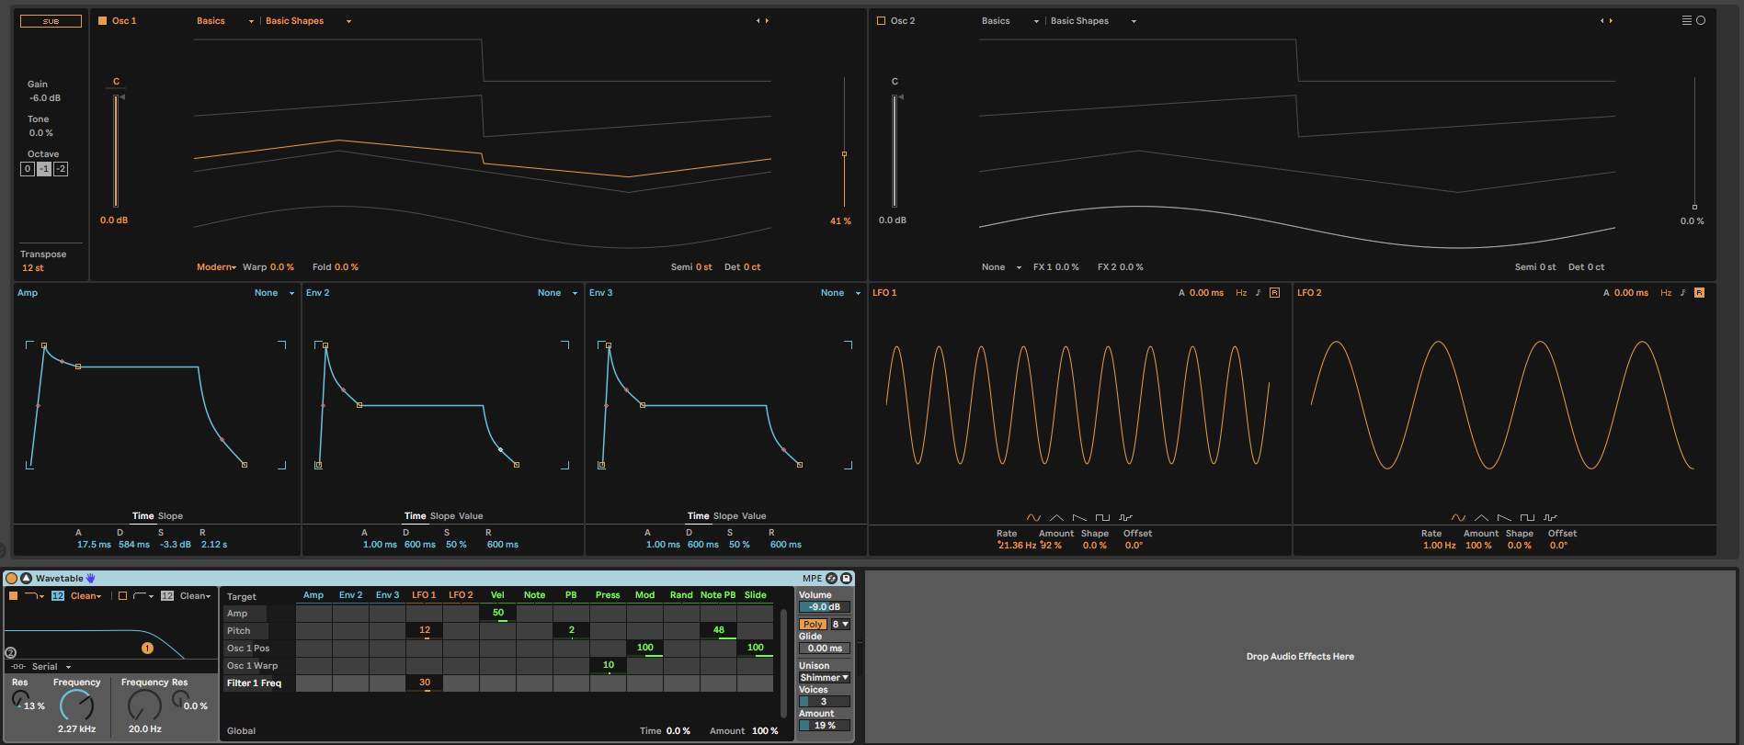Toggle Filter 1 on or off
The image size is (1744, 745).
point(13,595)
